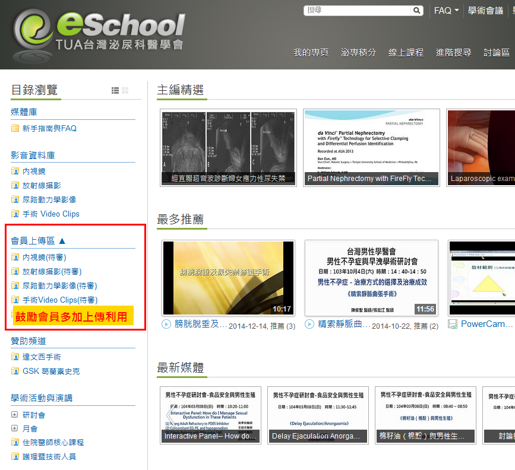Screen dimensions: 515x470
Task: Click the 搜尋 search input field
Action: click(358, 11)
